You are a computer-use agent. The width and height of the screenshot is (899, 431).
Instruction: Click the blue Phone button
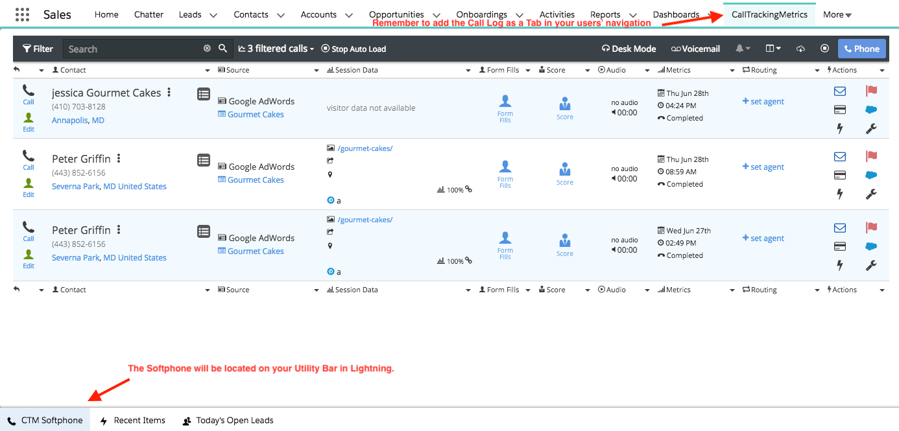tap(862, 49)
